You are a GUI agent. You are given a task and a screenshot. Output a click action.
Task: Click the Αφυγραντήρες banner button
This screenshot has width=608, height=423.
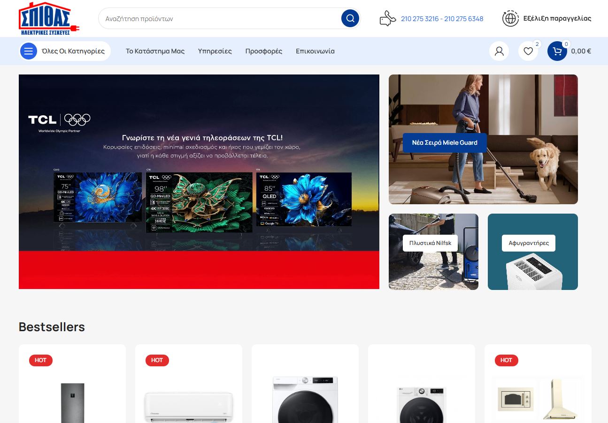529,243
